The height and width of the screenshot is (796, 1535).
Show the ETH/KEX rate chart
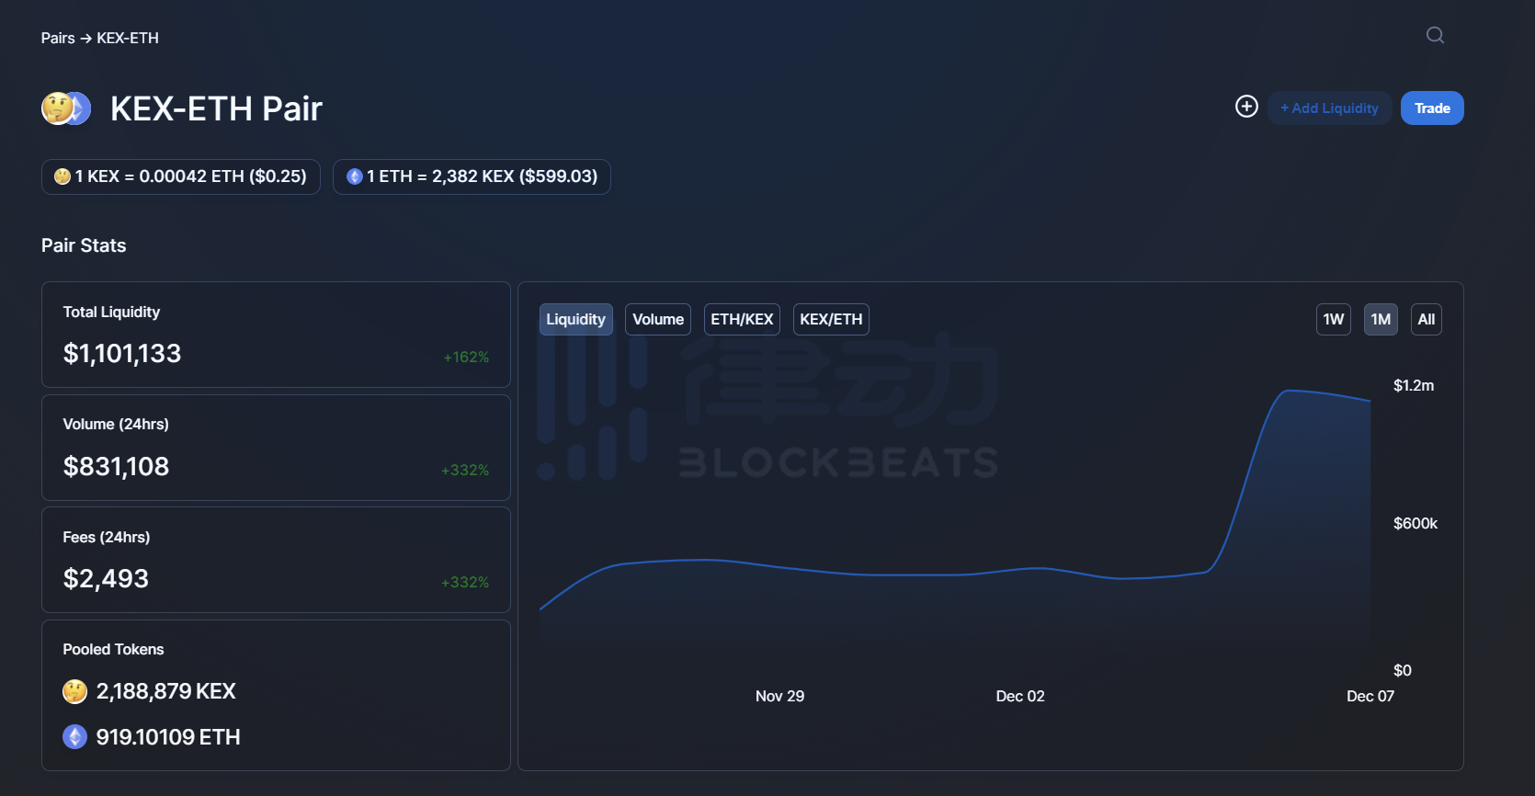(742, 320)
